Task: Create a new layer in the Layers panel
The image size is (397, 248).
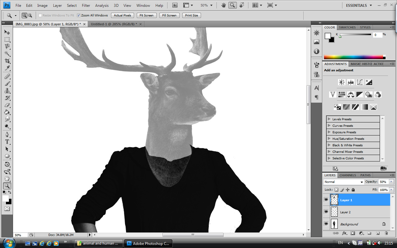Action: [377, 233]
